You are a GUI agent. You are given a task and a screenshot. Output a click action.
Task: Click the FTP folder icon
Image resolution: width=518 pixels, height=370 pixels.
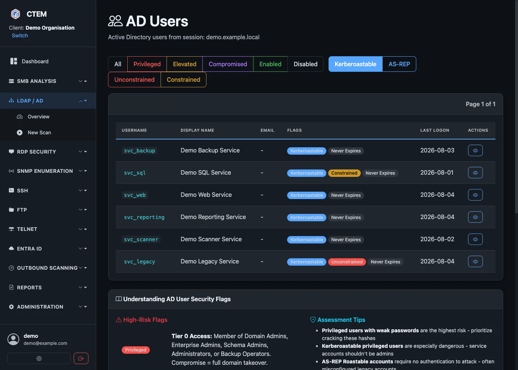(11, 210)
